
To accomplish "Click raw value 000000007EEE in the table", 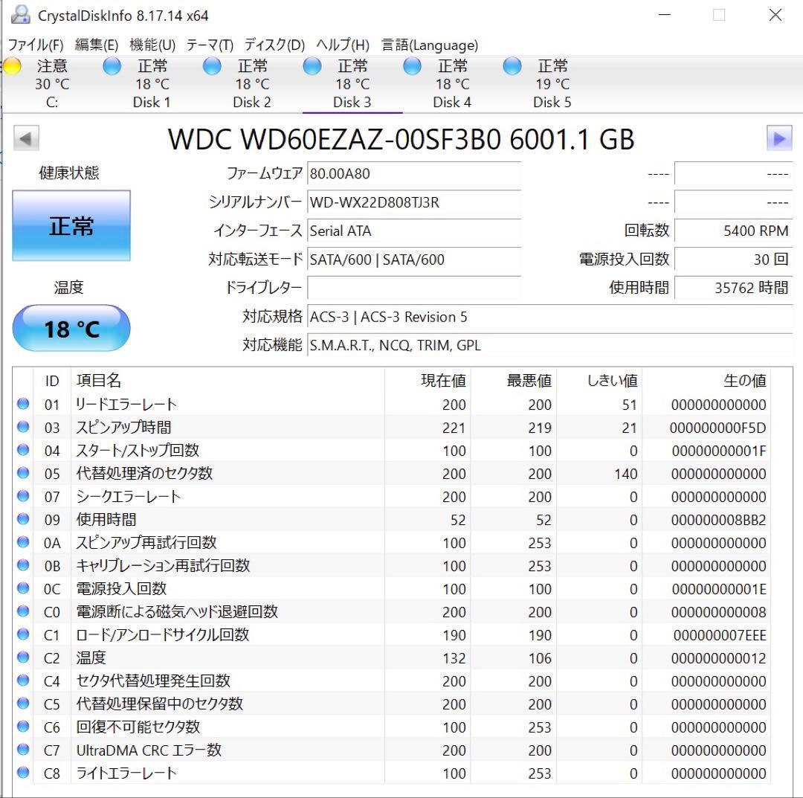I will [720, 636].
